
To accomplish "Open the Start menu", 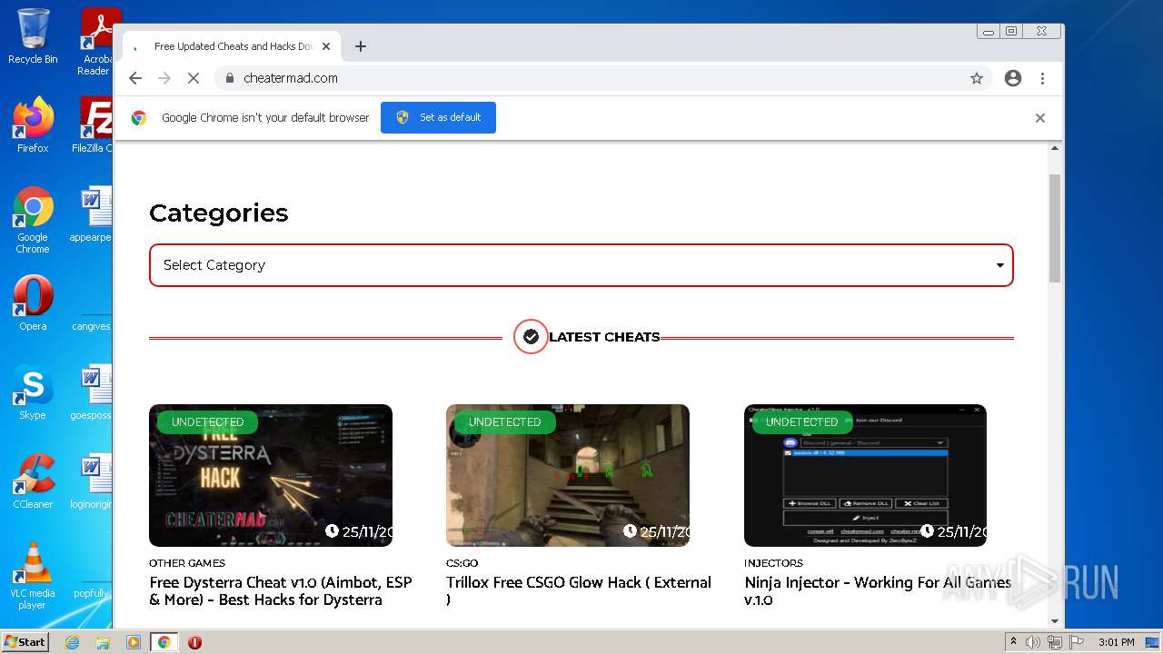I will click(25, 641).
